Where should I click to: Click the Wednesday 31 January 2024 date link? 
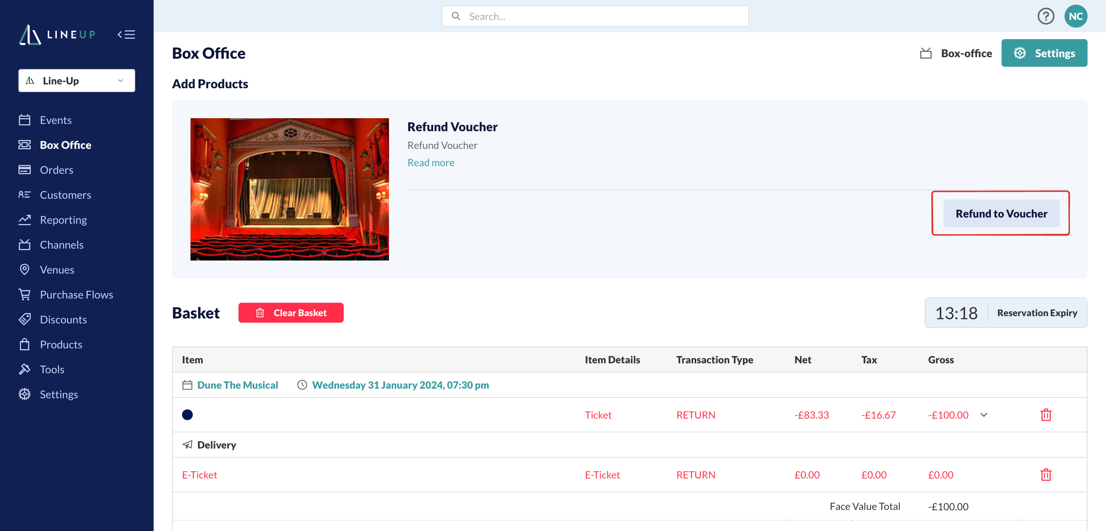click(x=400, y=385)
